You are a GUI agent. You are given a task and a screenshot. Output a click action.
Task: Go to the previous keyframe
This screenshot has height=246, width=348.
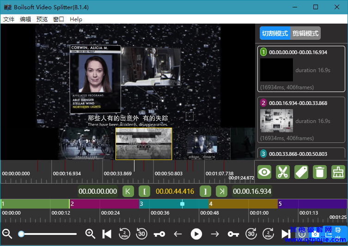coord(159,234)
